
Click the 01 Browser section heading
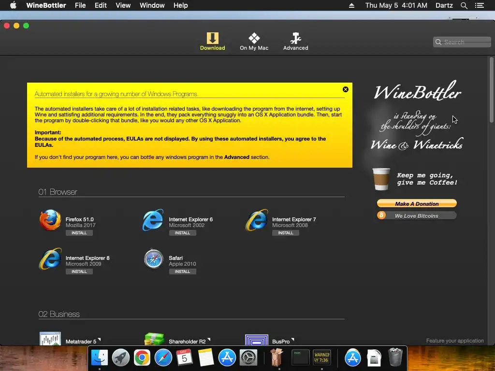point(58,192)
